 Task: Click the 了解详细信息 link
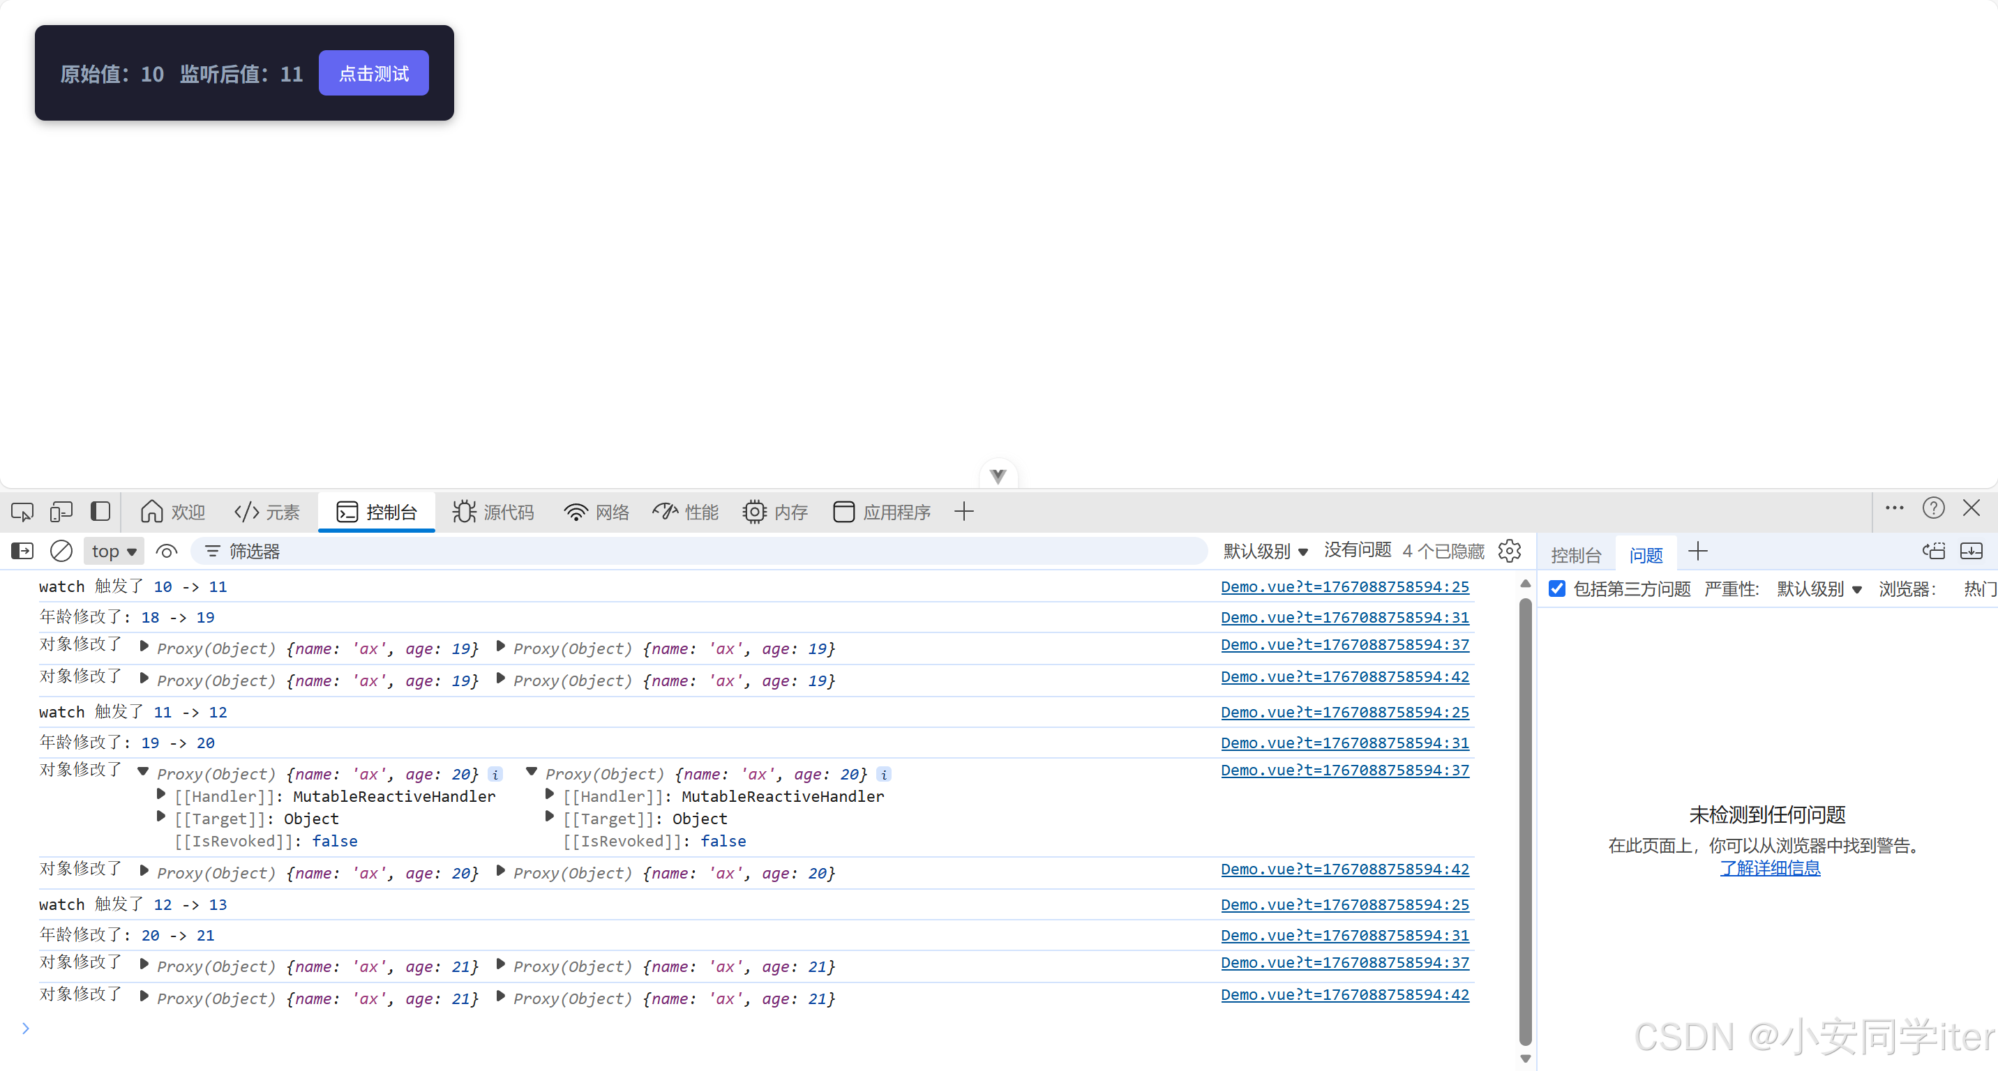point(1770,868)
